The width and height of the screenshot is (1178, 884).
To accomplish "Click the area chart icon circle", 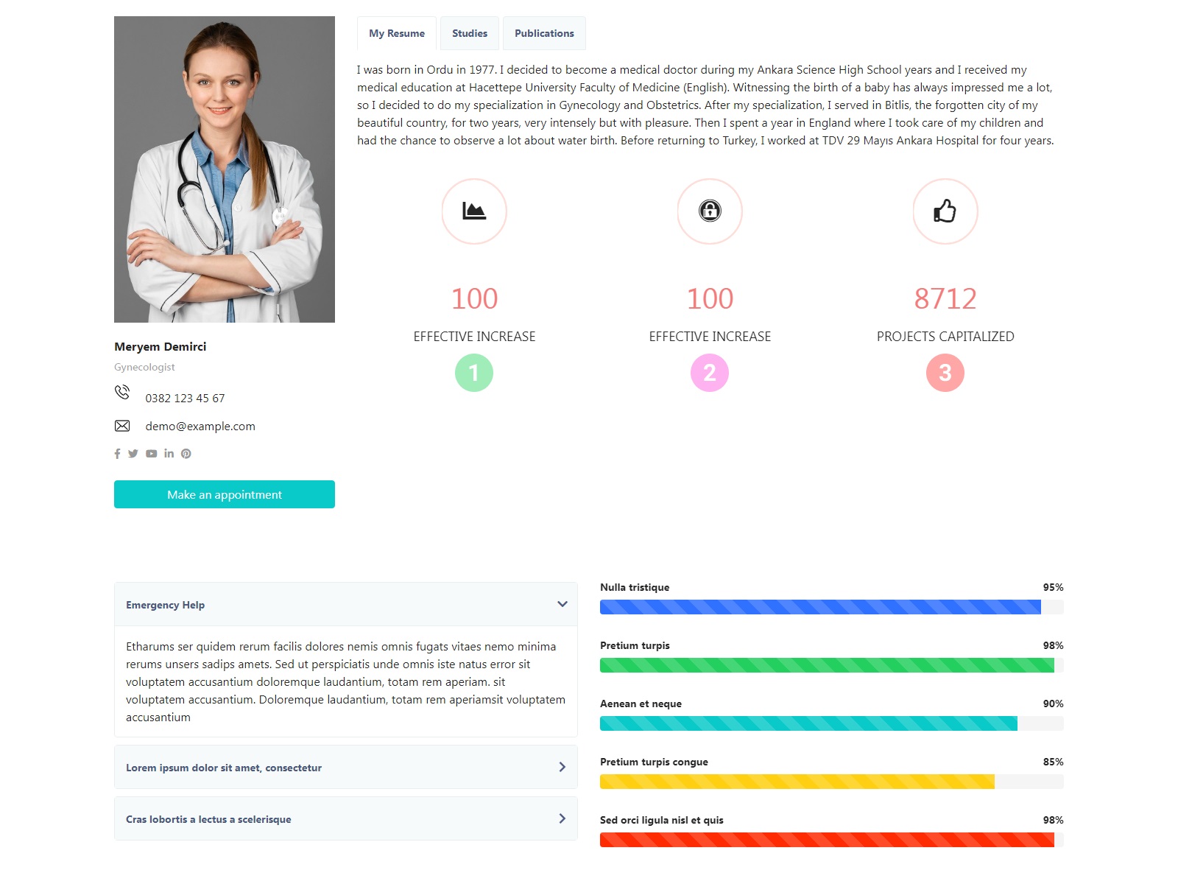I will tap(474, 211).
